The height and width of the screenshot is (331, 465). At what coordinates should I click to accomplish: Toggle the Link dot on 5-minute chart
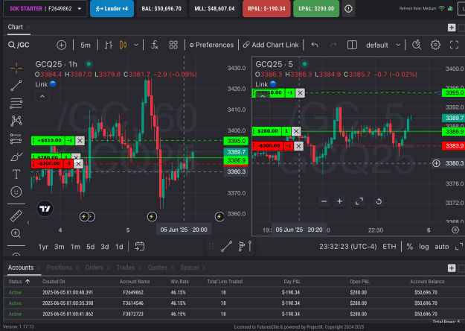tap(273, 84)
